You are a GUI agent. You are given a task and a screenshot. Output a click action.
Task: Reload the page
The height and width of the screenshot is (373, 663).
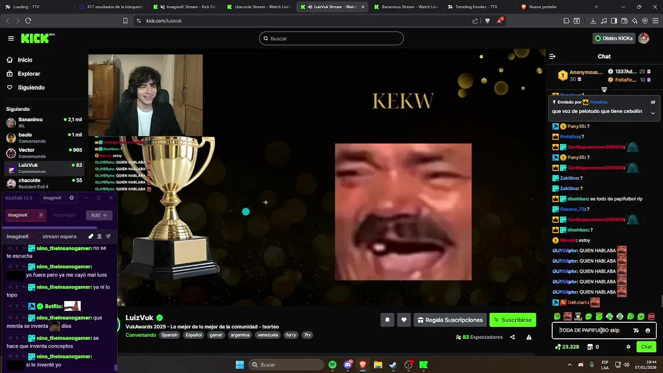(x=28, y=21)
